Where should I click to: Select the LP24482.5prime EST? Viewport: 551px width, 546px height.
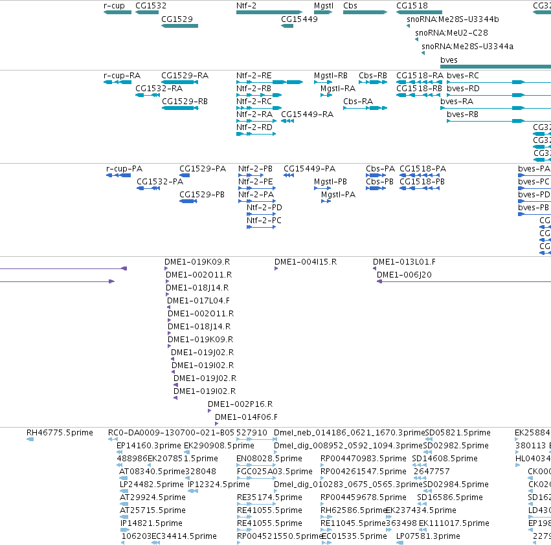pos(123,491)
